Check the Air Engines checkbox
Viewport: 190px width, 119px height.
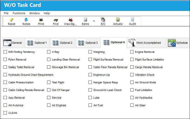point(49,105)
